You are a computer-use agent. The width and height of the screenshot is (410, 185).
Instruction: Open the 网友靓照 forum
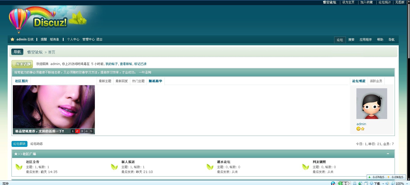pos(319,162)
